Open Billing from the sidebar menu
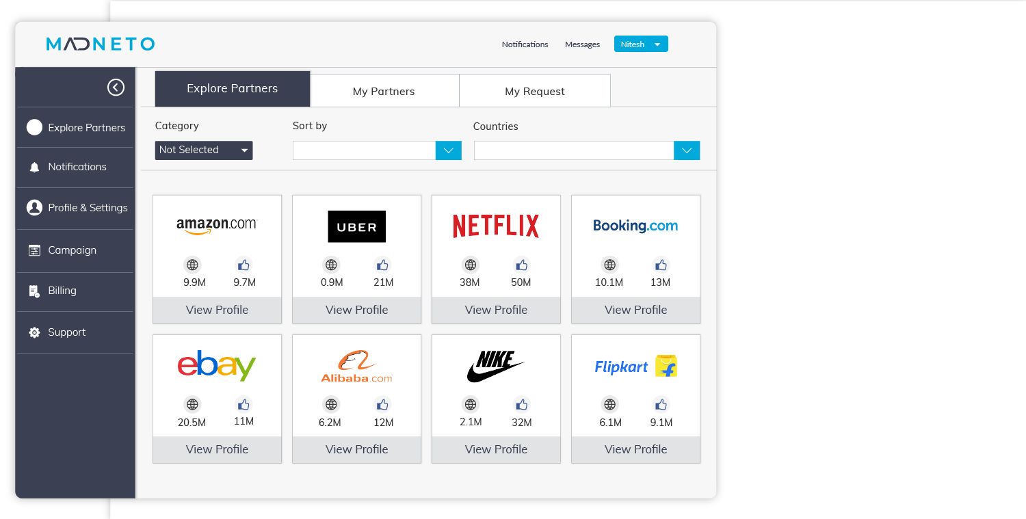 click(x=75, y=291)
